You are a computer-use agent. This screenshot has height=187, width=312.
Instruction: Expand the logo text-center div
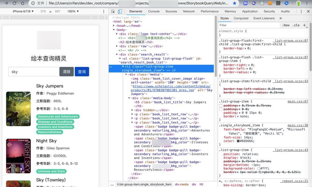coord(117,34)
